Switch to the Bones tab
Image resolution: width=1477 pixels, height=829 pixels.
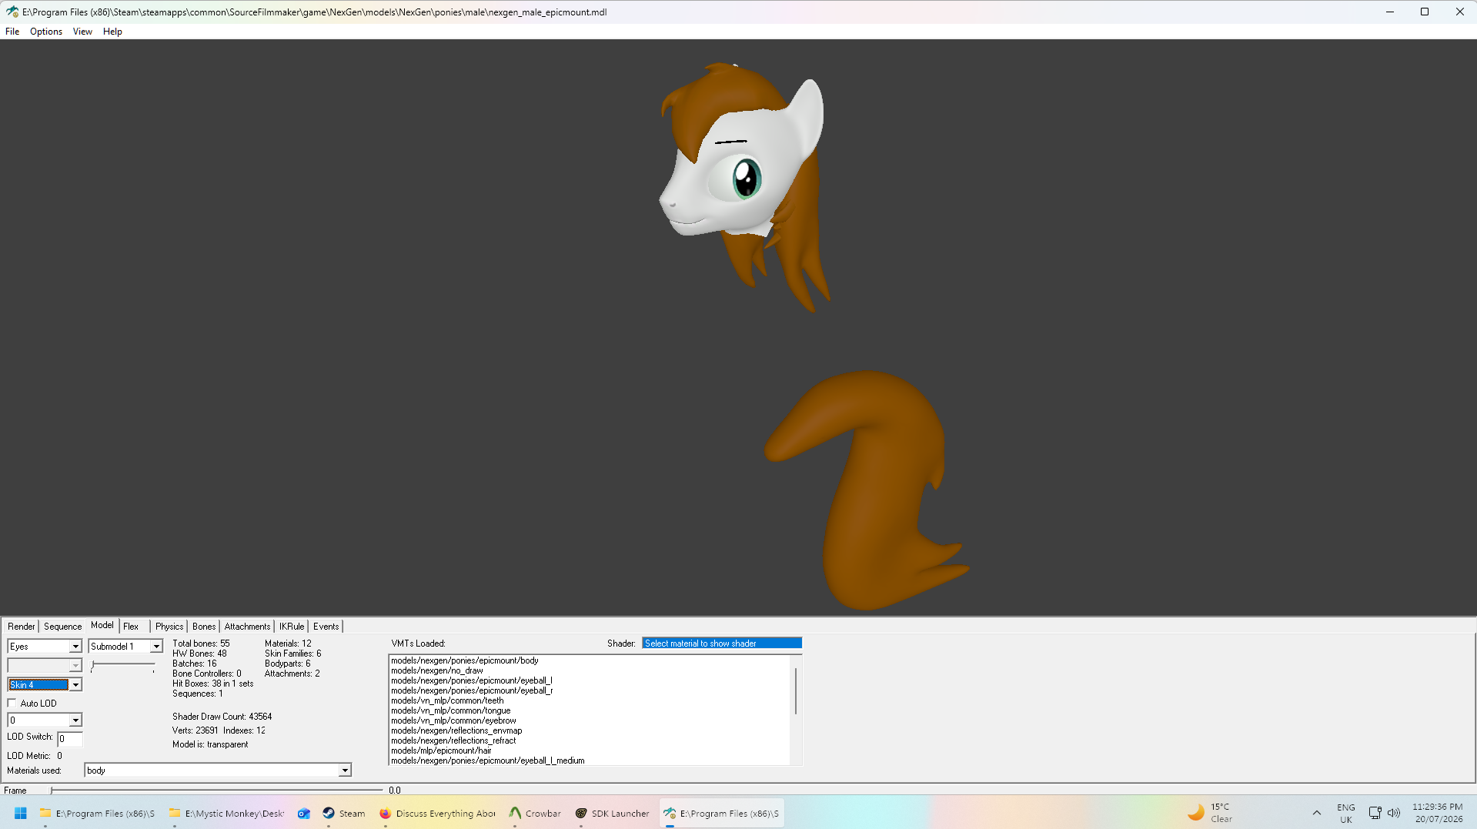(204, 627)
